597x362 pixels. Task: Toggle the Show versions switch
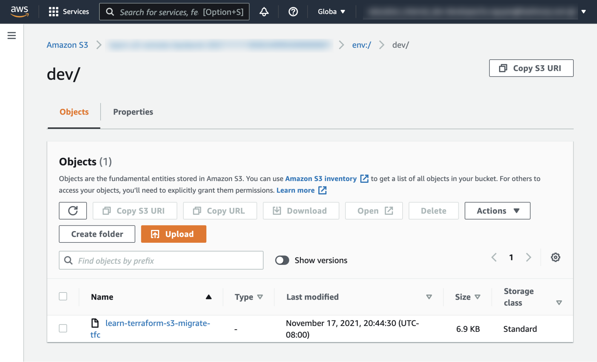point(282,260)
